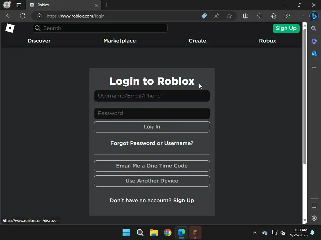The height and width of the screenshot is (240, 321).
Task: Click Sign Up link below the form
Action: pos(184,200)
